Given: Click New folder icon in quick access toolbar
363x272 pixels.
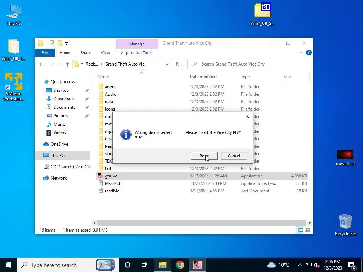Looking at the screenshot, I should click(x=60, y=43).
